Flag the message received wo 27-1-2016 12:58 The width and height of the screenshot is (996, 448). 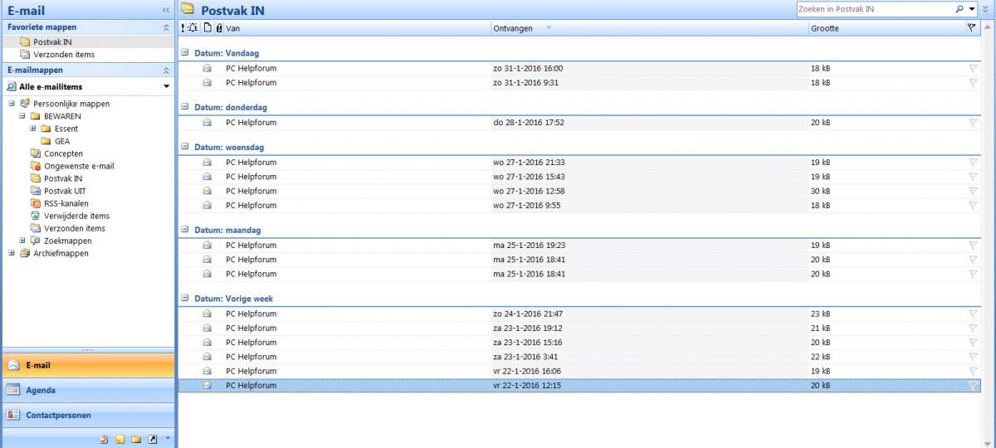click(972, 191)
